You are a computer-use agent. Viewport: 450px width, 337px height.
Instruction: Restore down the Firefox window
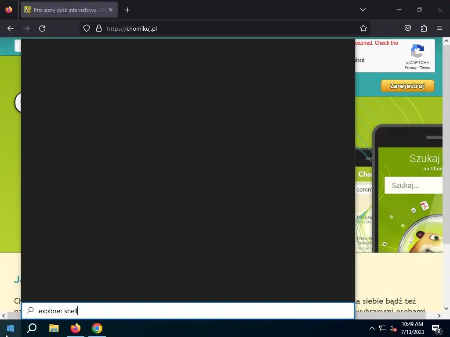420,10
